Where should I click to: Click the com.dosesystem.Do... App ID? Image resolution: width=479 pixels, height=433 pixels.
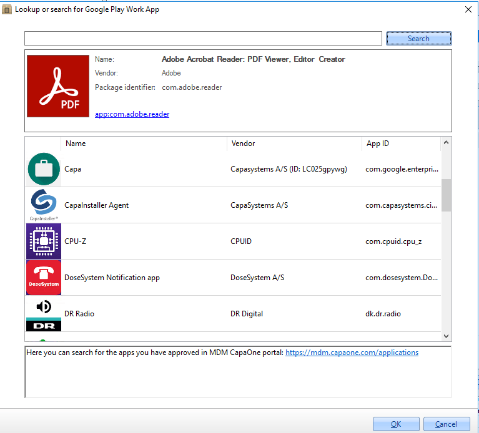(x=402, y=278)
